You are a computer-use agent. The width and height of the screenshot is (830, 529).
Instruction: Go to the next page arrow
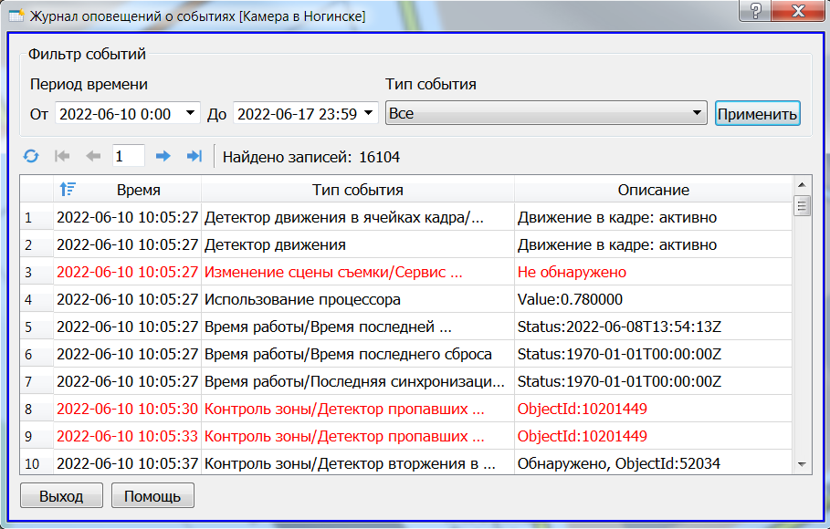click(x=162, y=156)
